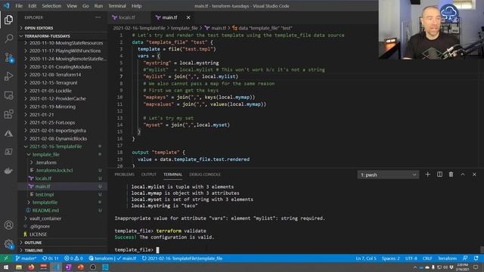
Task: Open the Selection menu
Action: (51, 6)
